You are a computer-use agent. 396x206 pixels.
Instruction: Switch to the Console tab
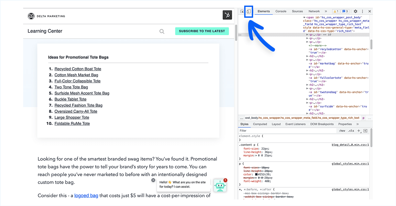coord(281,11)
